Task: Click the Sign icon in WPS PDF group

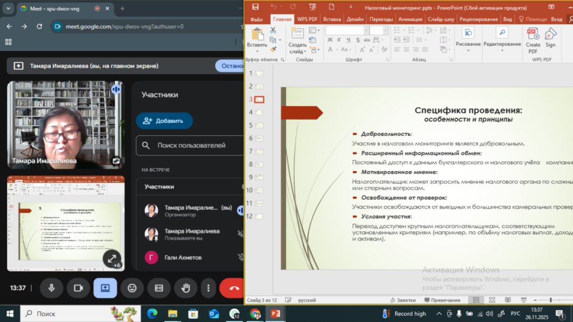Action: (551, 38)
